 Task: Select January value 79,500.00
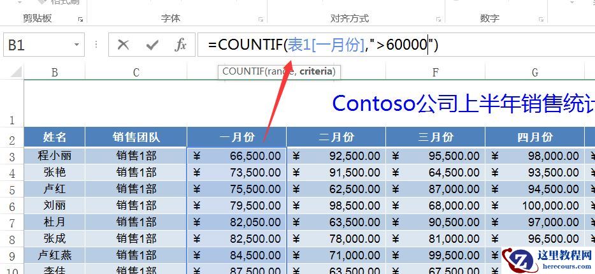(237, 206)
